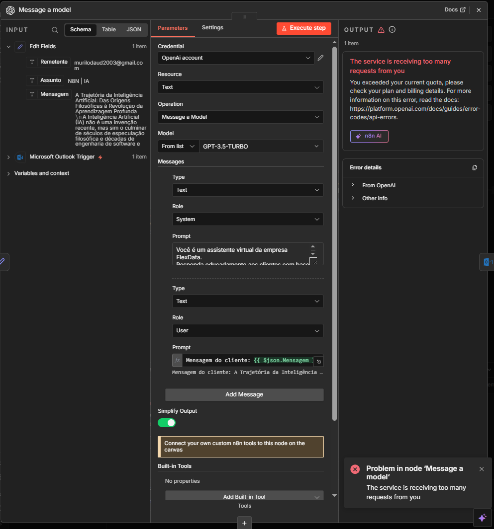Click the fx expression icon
The height and width of the screenshot is (529, 494).
coord(178,360)
